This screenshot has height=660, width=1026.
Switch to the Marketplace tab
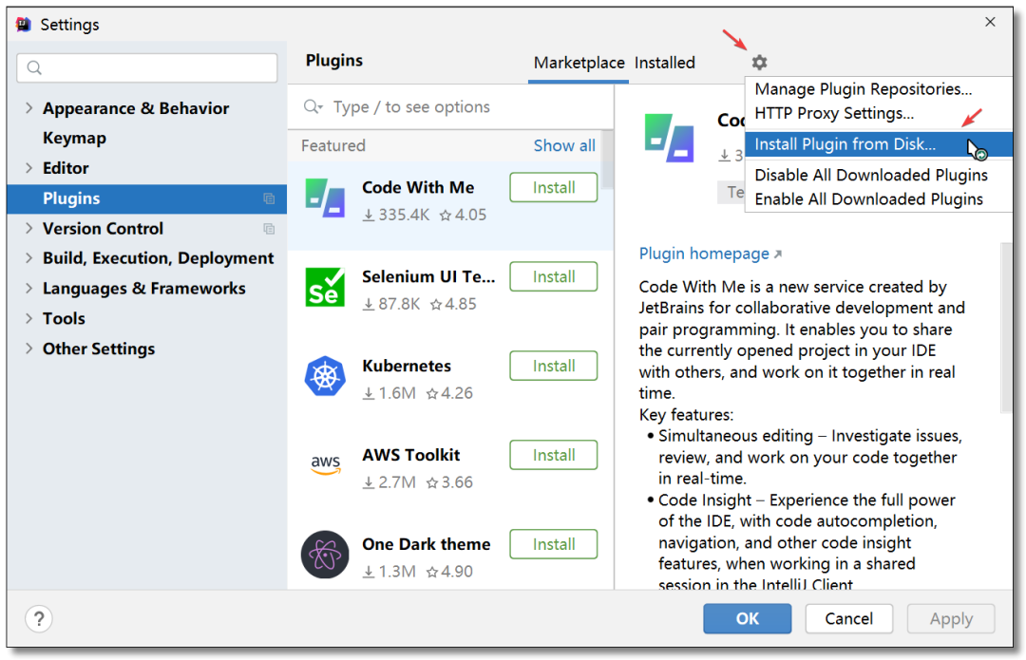tap(579, 63)
